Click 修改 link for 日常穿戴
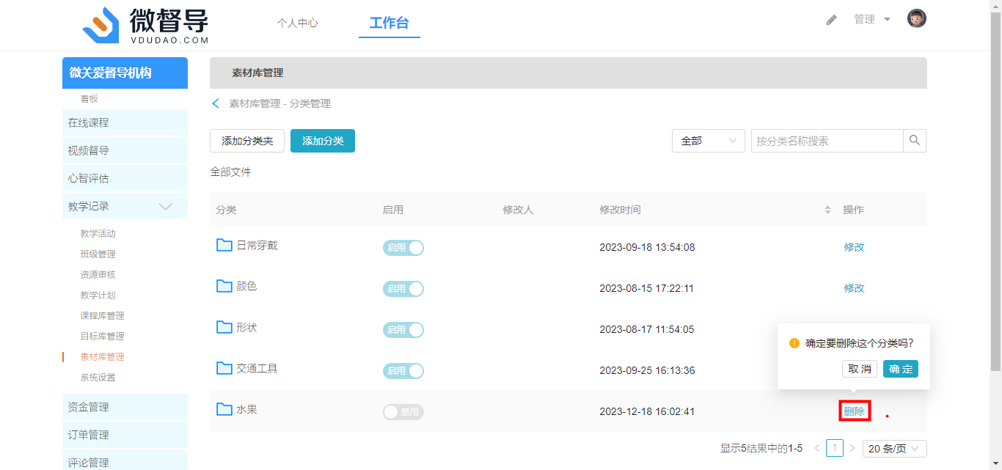1002x470 pixels. [x=855, y=247]
